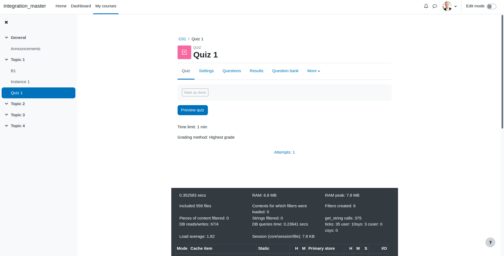Viewport: 504px width, 256px height.
Task: Open the Attempts: 1 link
Action: (284, 152)
